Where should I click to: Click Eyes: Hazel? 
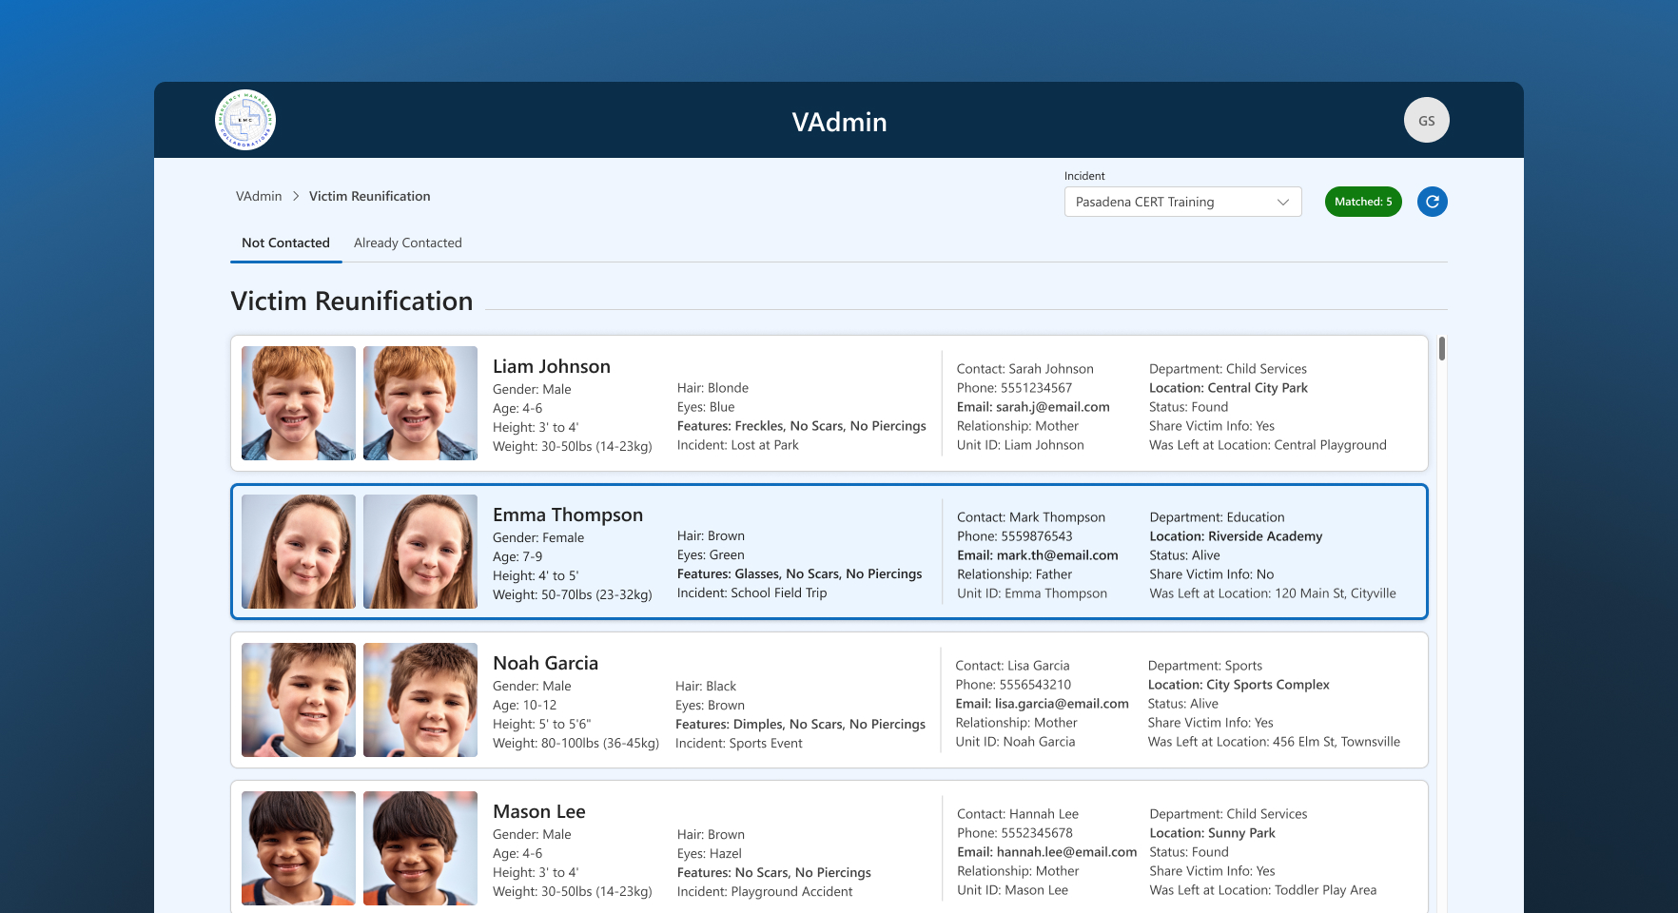tap(709, 854)
